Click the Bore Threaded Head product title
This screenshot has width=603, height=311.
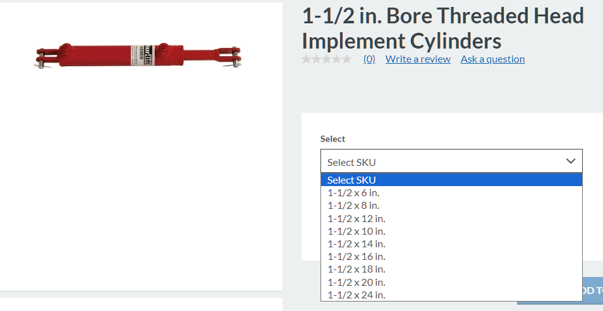point(442,28)
